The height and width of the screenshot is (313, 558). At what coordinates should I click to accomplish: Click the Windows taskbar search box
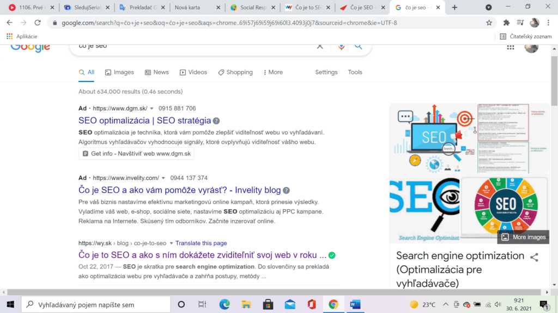96,304
